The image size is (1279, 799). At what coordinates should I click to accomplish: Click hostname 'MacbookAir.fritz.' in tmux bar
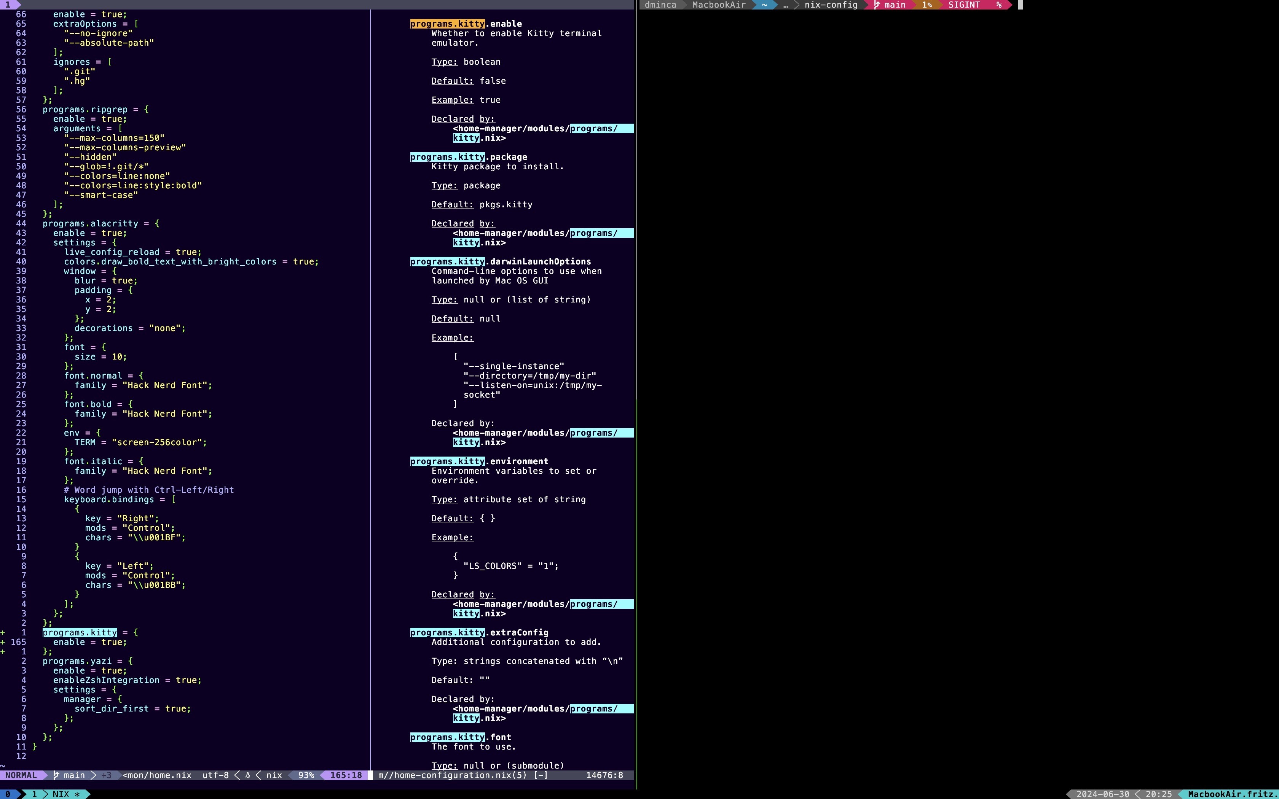(1233, 794)
